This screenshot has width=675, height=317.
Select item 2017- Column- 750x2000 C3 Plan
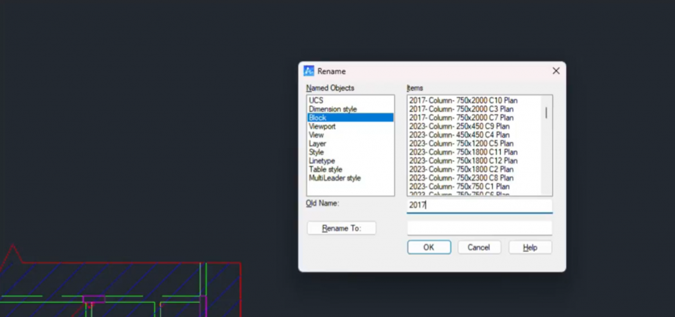point(461,109)
